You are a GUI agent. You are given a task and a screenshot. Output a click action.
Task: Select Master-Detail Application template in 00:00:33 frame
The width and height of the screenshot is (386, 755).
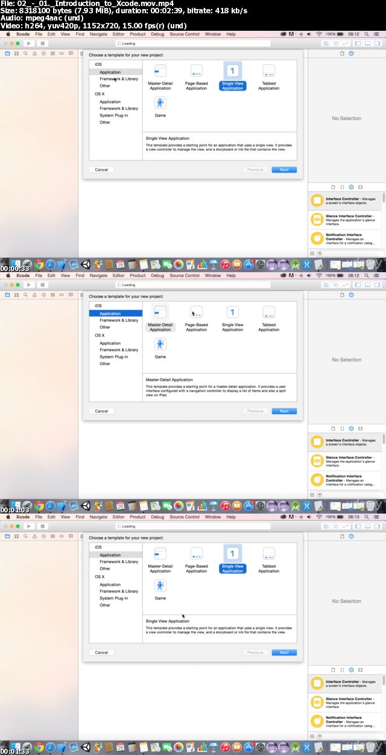click(x=160, y=78)
